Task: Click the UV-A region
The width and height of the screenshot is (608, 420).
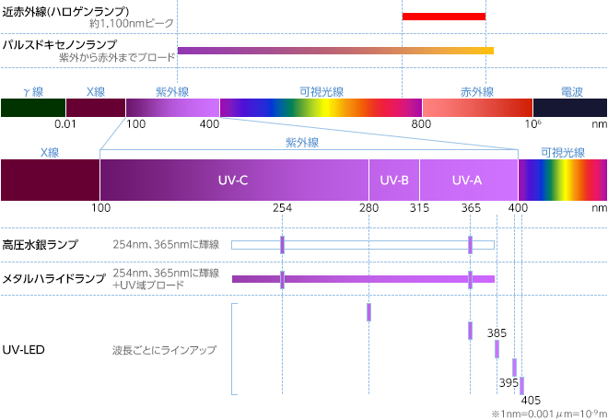Action: coord(468,180)
